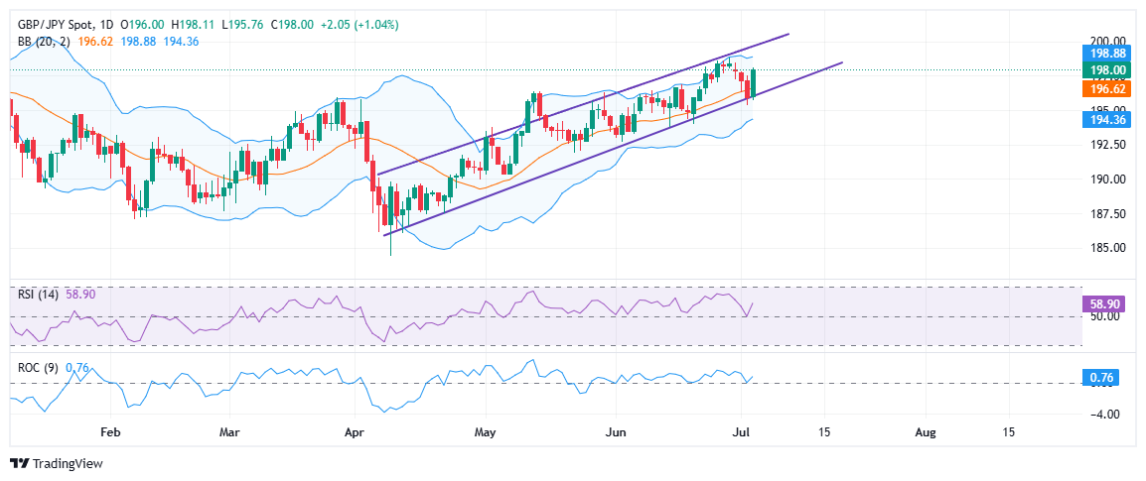1146x481 pixels.
Task: Click the green 198.00 current price tag
Action: tap(1106, 70)
